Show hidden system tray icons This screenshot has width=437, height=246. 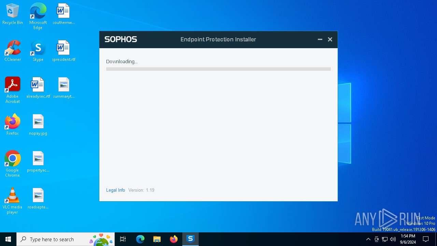point(368,239)
